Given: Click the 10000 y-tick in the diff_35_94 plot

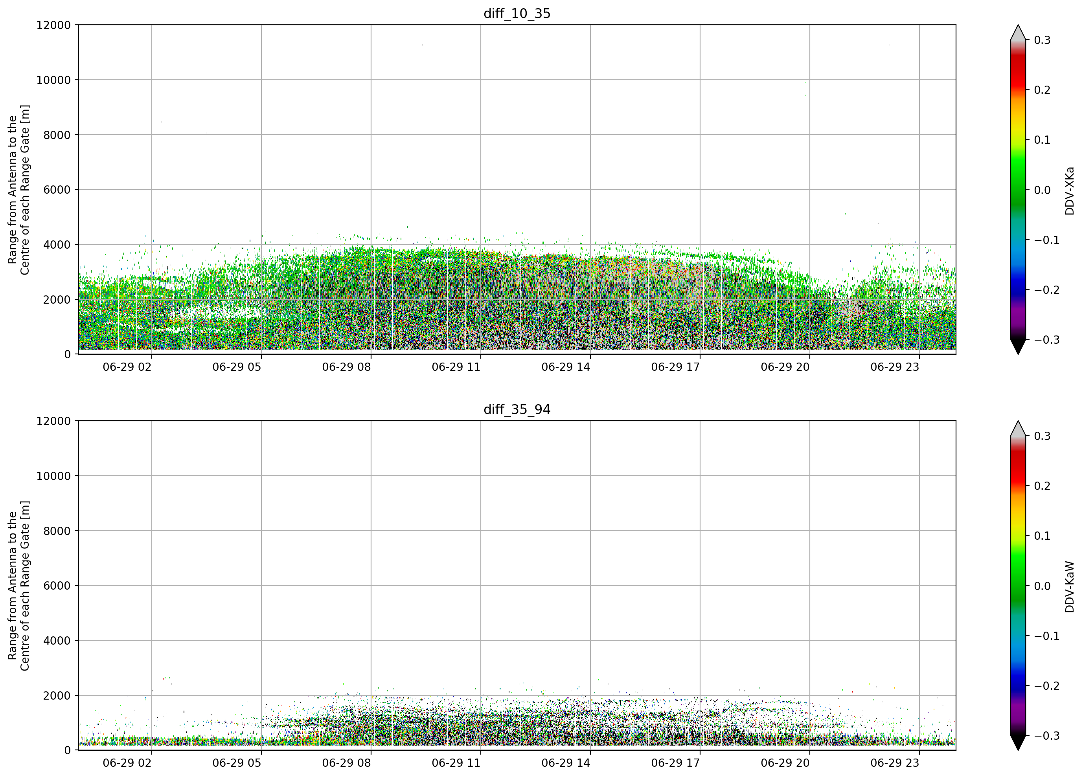Looking at the screenshot, I should click(53, 476).
